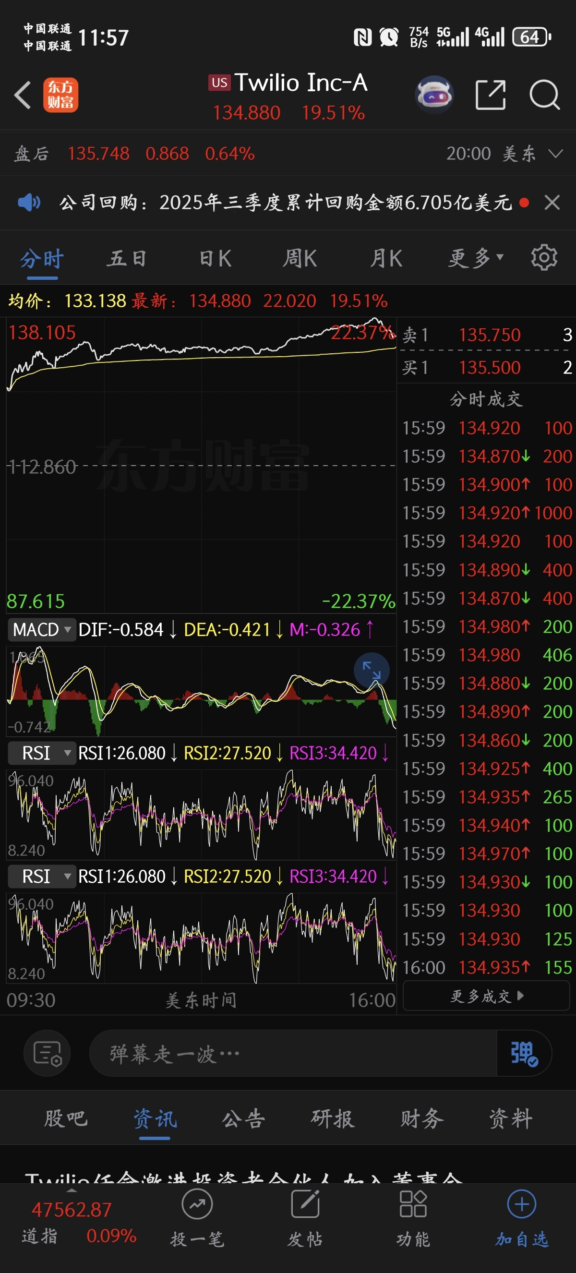Open the 财务 tab
The height and width of the screenshot is (1273, 576).
(x=421, y=1118)
